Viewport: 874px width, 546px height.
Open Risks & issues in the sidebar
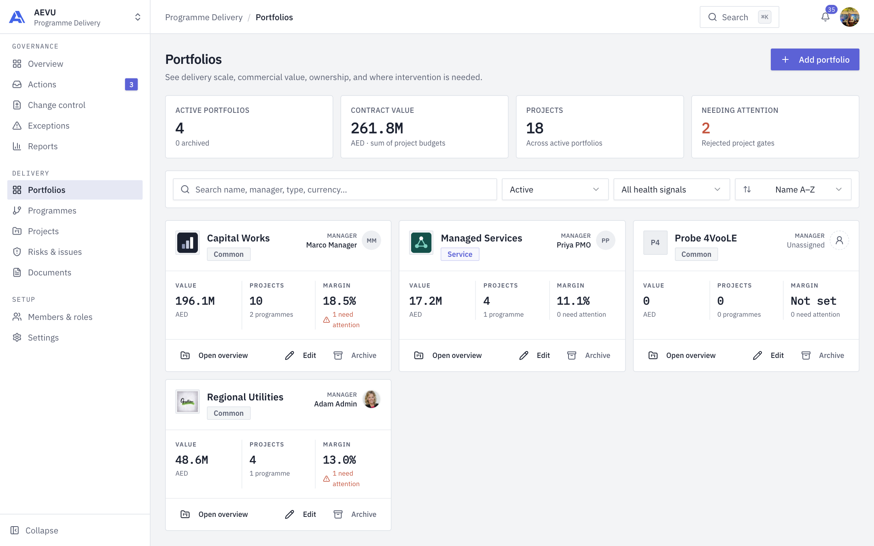[x=75, y=252]
